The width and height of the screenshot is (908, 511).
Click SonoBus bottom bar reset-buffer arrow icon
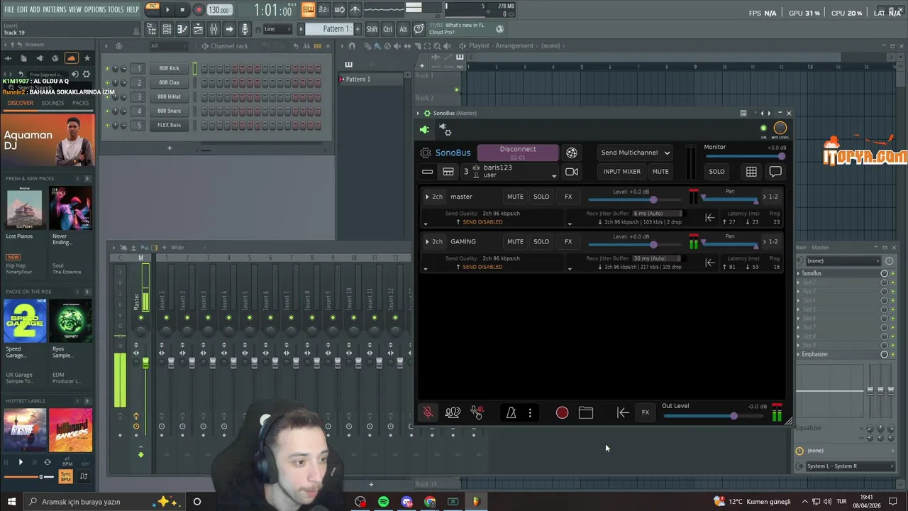point(623,412)
